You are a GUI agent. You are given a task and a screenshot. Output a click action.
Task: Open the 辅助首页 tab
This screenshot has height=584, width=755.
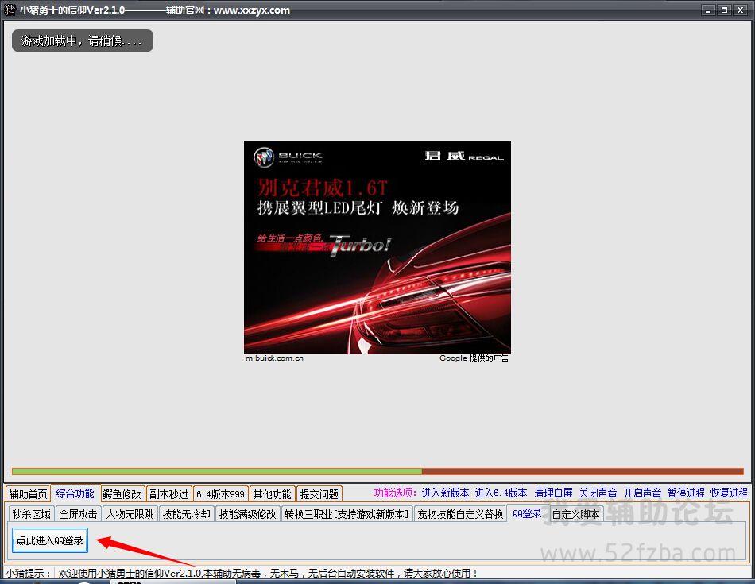coord(28,494)
